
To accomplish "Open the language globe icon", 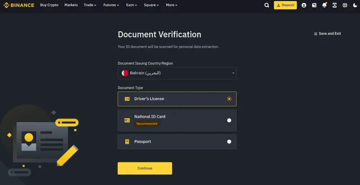I will coord(345,5).
